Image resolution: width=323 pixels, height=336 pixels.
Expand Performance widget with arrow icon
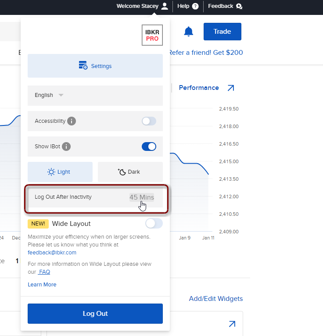click(x=231, y=88)
